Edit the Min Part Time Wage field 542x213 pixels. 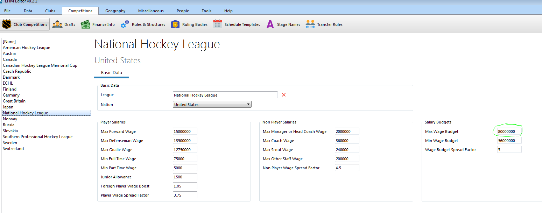tap(185, 168)
